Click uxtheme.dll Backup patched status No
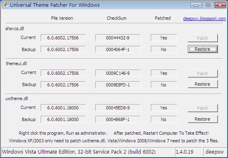228x158 pixels. tap(164, 119)
